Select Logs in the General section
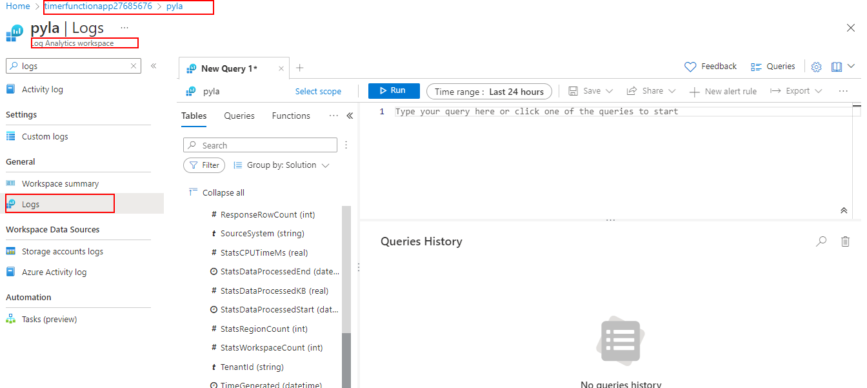Image resolution: width=867 pixels, height=388 pixels. tap(82, 204)
